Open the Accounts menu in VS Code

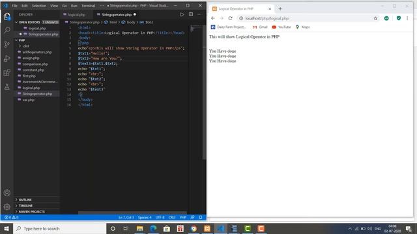(7, 193)
